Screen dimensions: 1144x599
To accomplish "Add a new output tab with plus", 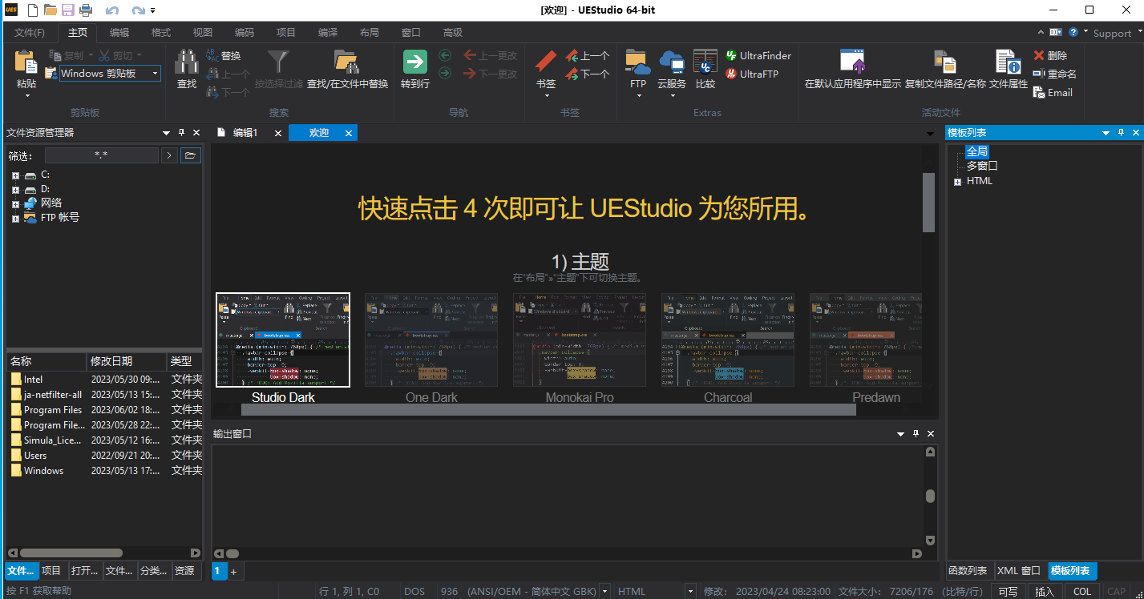I will 233,572.
